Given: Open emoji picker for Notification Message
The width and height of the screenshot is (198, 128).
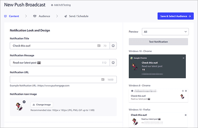Looking at the screenshot, I should [x=113, y=63].
